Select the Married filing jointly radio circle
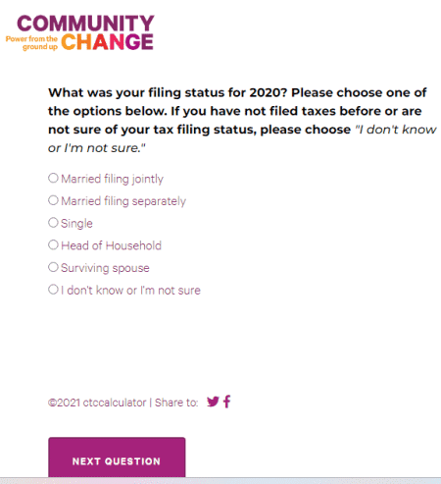441x484 pixels. (53, 178)
